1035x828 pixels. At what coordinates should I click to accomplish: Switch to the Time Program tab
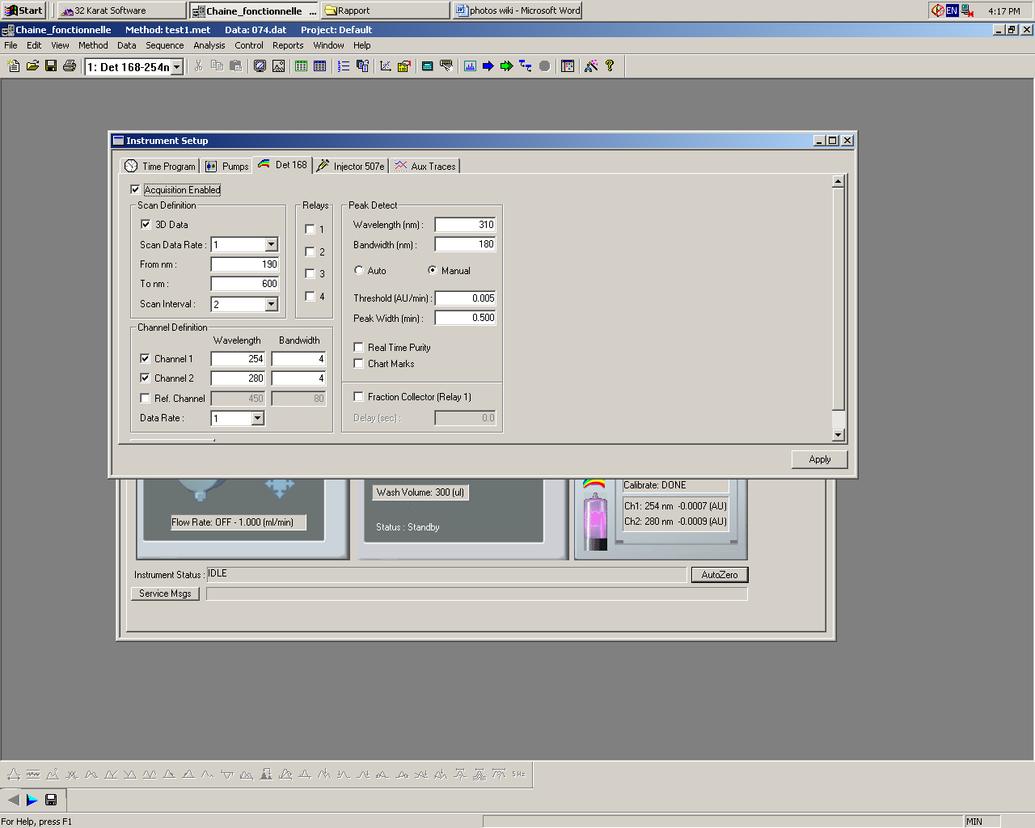click(160, 166)
